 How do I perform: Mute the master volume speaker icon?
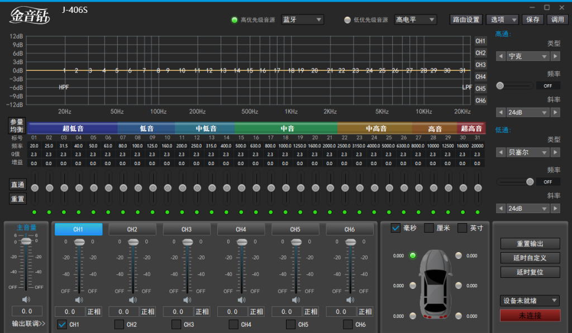click(x=26, y=300)
